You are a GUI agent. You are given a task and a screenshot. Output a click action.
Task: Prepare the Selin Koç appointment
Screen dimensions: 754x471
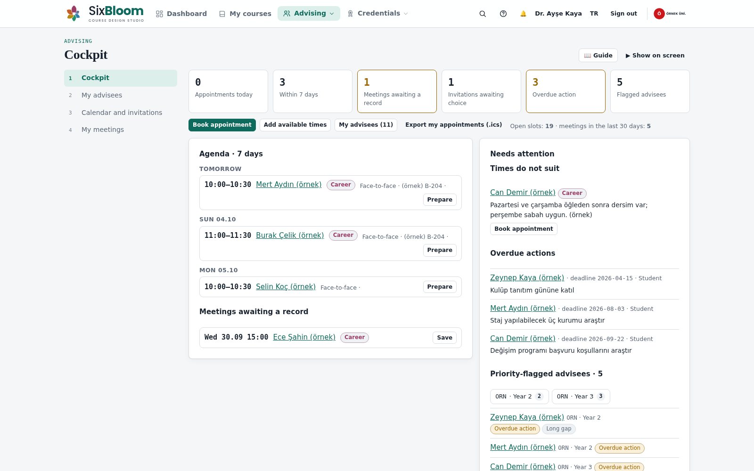(440, 287)
